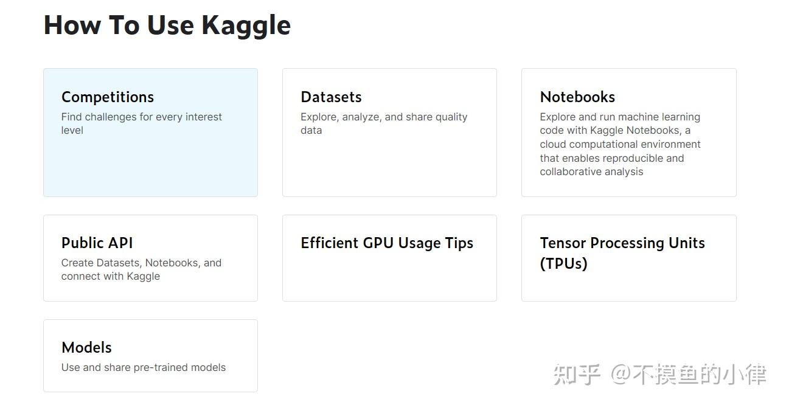
Task: Click the Competitions description text
Action: [x=142, y=123]
